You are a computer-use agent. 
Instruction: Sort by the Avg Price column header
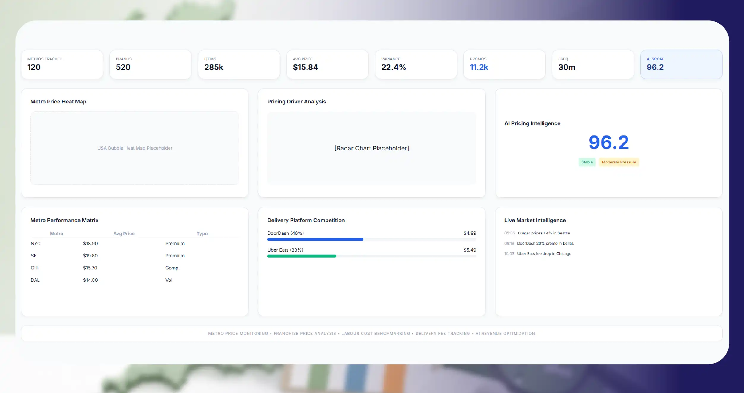point(124,233)
